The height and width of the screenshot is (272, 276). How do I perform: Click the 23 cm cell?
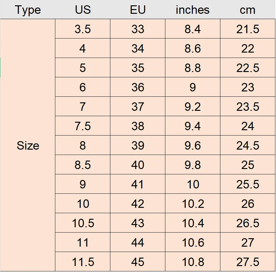click(248, 87)
